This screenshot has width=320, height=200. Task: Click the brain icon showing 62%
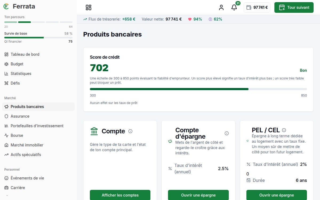tap(210, 19)
